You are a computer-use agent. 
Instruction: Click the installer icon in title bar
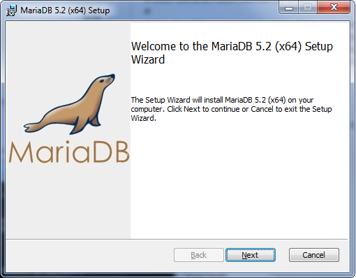pyautogui.click(x=11, y=10)
